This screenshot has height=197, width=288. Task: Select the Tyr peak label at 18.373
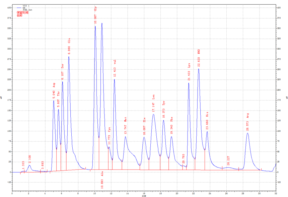164,109
